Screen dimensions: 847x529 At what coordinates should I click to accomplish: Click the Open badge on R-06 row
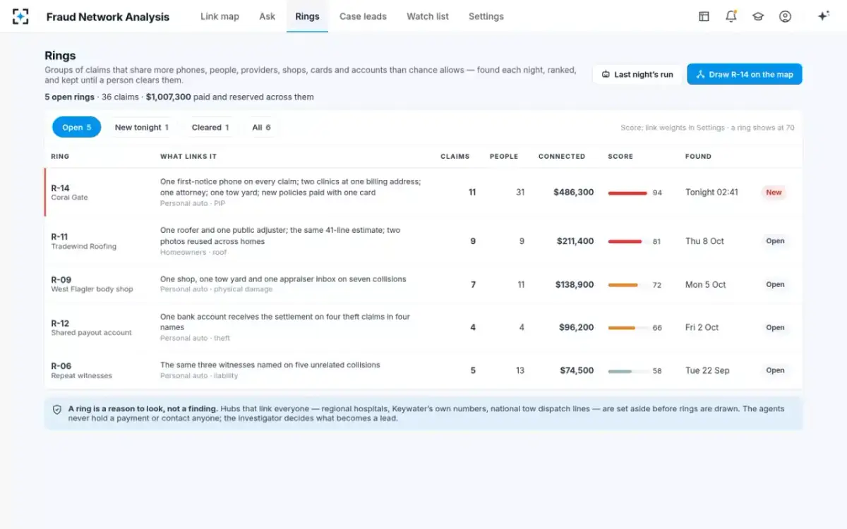click(775, 370)
